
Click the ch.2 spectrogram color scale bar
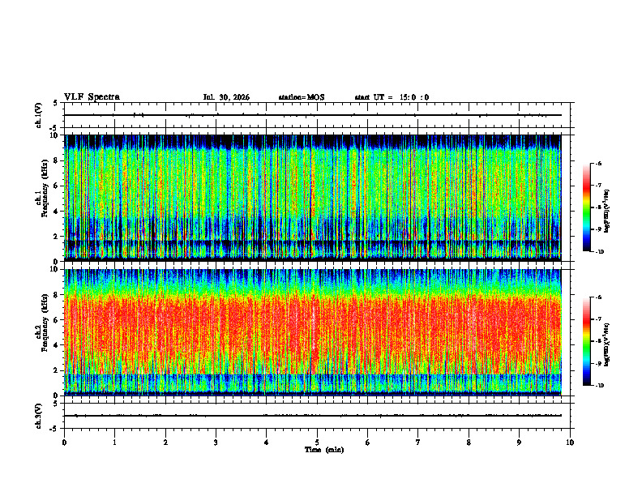[x=587, y=341]
